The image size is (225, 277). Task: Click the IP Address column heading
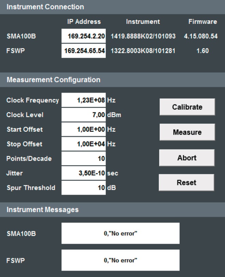coord(84,21)
